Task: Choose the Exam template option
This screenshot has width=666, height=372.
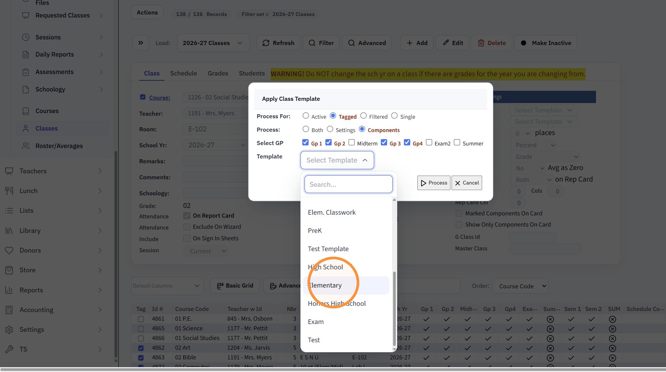Action: 346,322
